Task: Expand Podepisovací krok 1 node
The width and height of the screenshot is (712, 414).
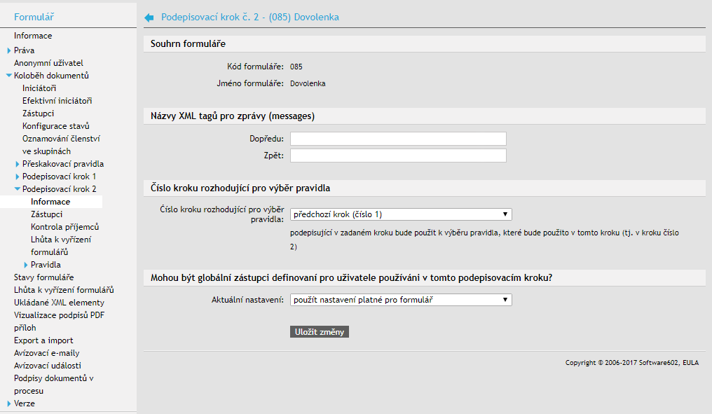Action: (x=18, y=177)
